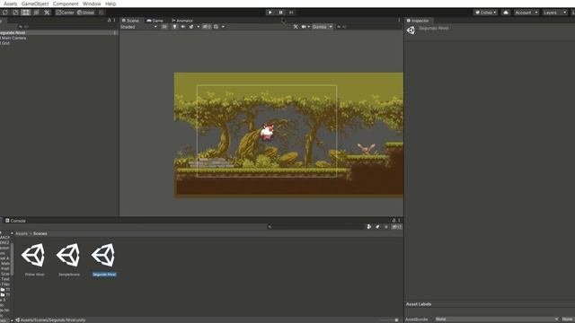Open the Account dropdown

526,13
